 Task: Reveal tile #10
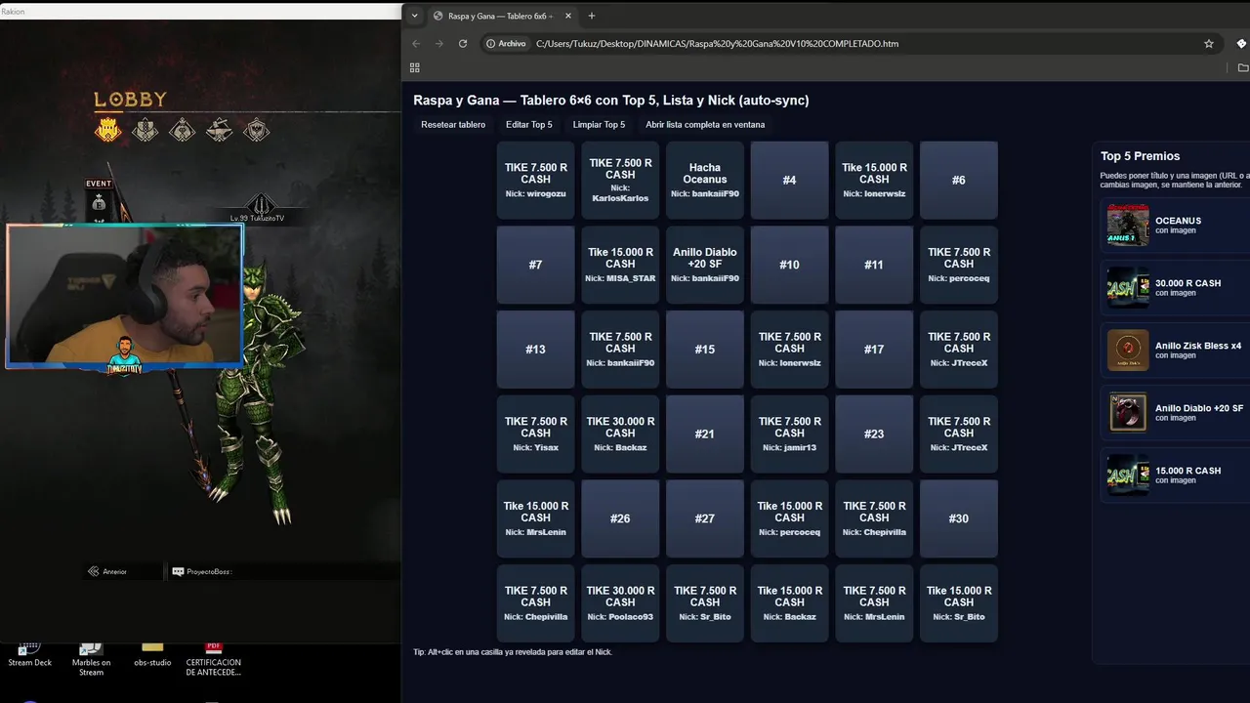click(x=789, y=265)
